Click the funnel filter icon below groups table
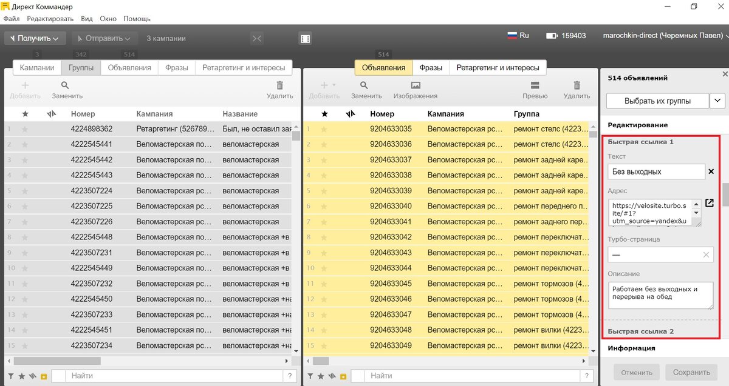 [12, 376]
